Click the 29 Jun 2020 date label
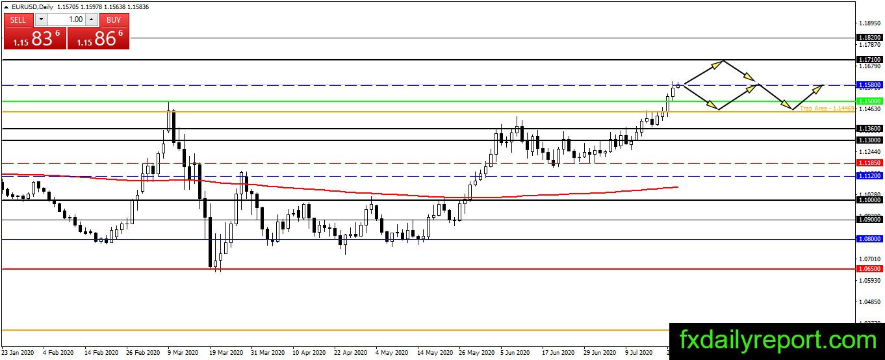 (600, 353)
